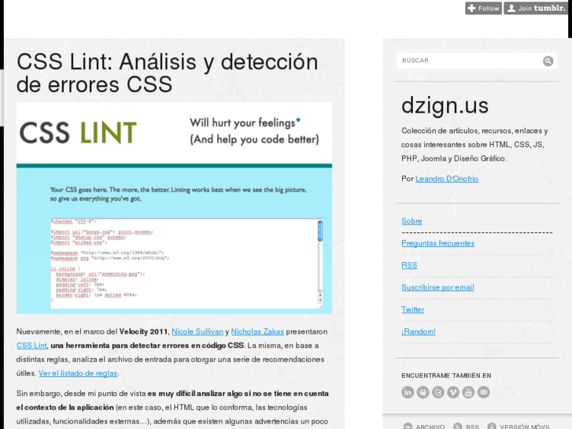The height and width of the screenshot is (429, 572).
Task: Open the SlideShare social icon
Action: (423, 392)
